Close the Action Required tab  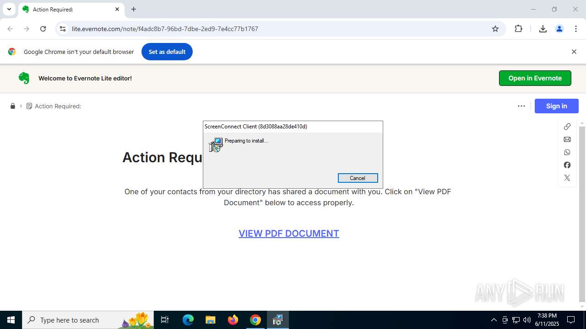pyautogui.click(x=117, y=9)
